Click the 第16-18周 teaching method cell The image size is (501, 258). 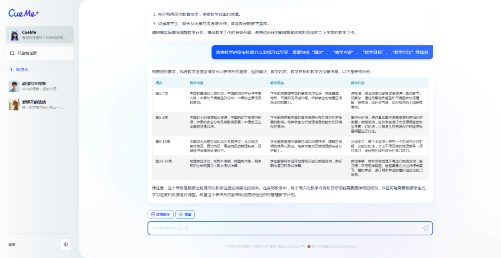click(388, 168)
